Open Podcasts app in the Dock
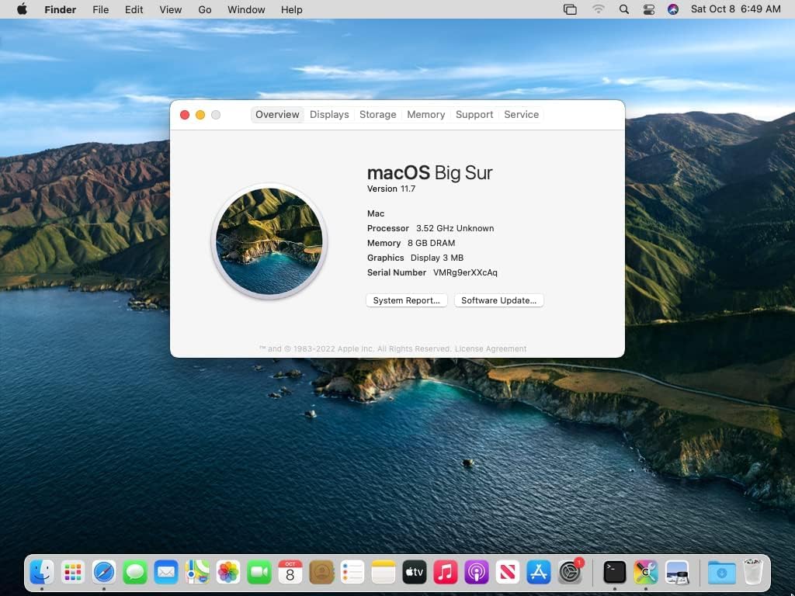This screenshot has height=596, width=795. click(476, 572)
